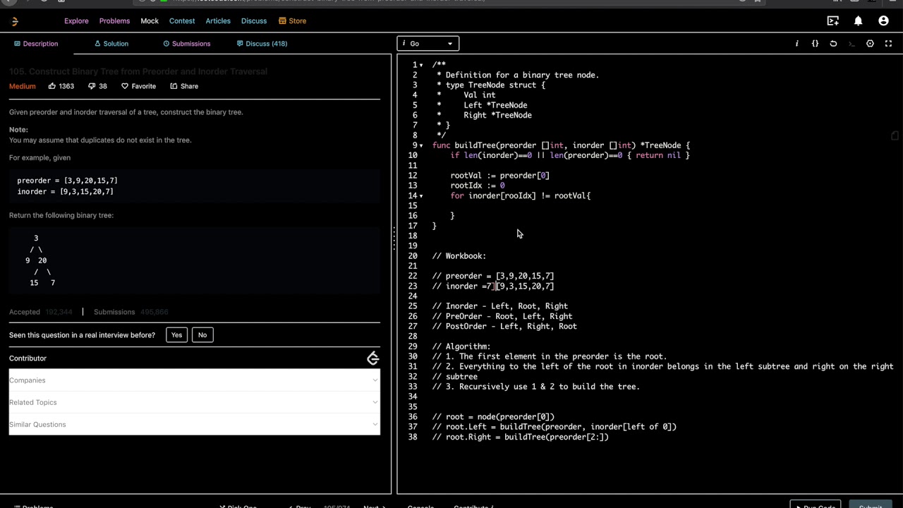Screen dimensions: 903x508
Task: Open Contest in the top navigation
Action: (x=182, y=21)
